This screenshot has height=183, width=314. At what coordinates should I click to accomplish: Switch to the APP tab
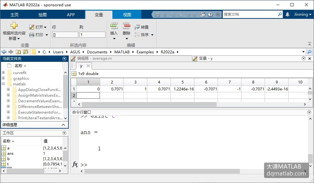coord(71,15)
